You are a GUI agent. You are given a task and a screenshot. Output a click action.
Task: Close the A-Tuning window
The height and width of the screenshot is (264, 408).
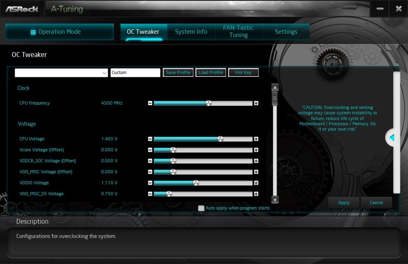point(399,9)
